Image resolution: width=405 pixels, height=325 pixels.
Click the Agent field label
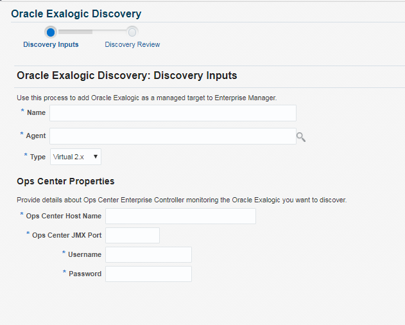click(x=36, y=136)
